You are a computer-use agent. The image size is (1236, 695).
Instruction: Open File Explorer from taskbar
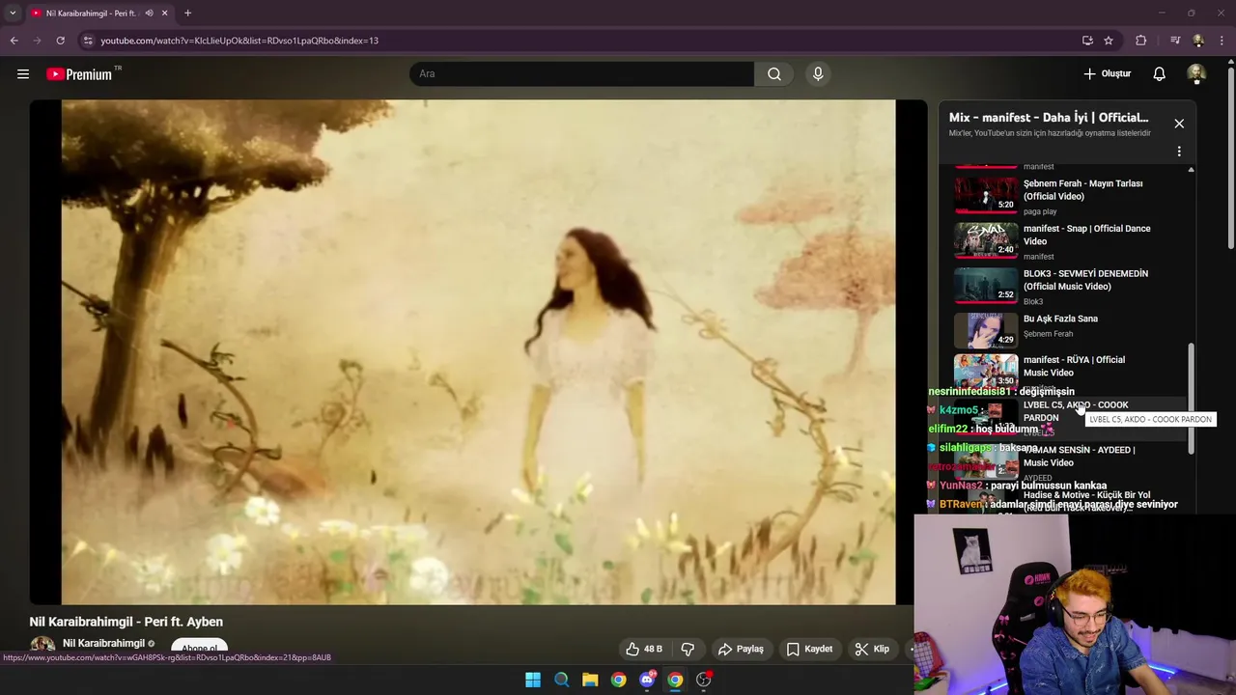(590, 680)
